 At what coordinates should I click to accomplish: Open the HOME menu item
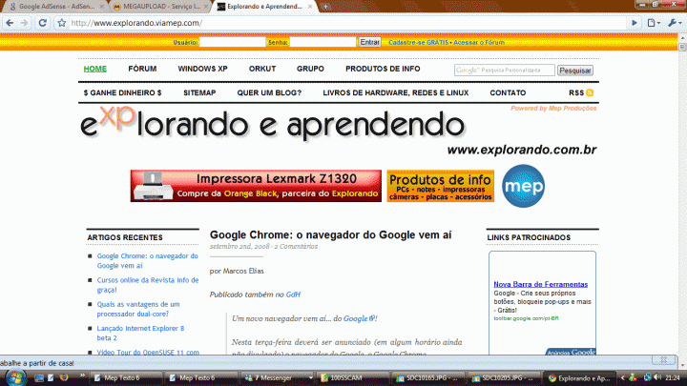coord(95,69)
